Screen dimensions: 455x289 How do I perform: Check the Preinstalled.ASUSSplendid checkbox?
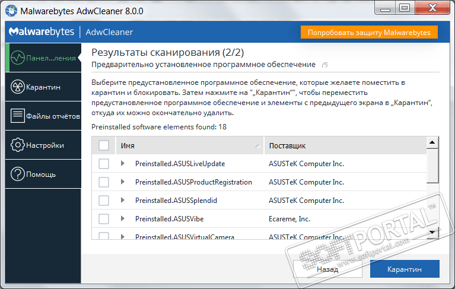(x=104, y=200)
